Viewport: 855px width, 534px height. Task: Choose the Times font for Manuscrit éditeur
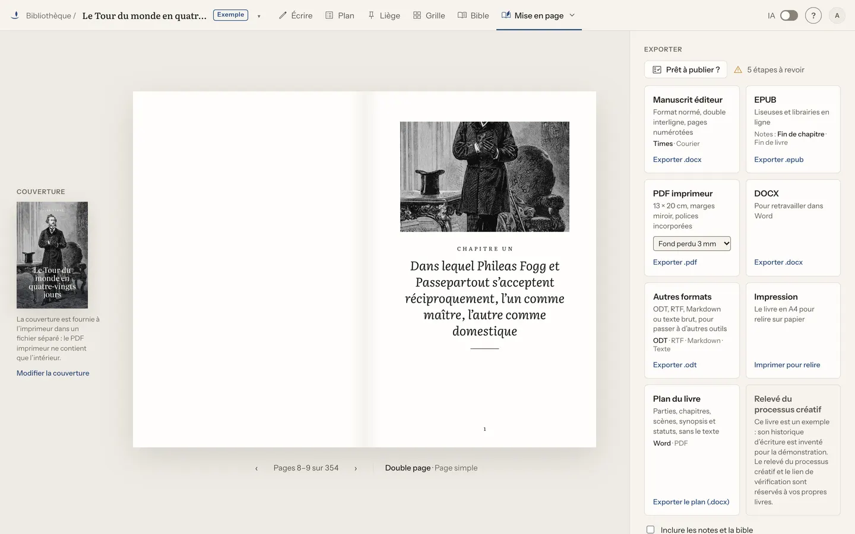pos(663,144)
